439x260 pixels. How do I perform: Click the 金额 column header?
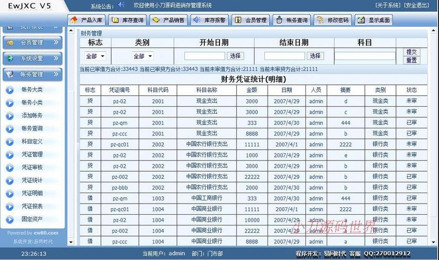pyautogui.click(x=252, y=90)
